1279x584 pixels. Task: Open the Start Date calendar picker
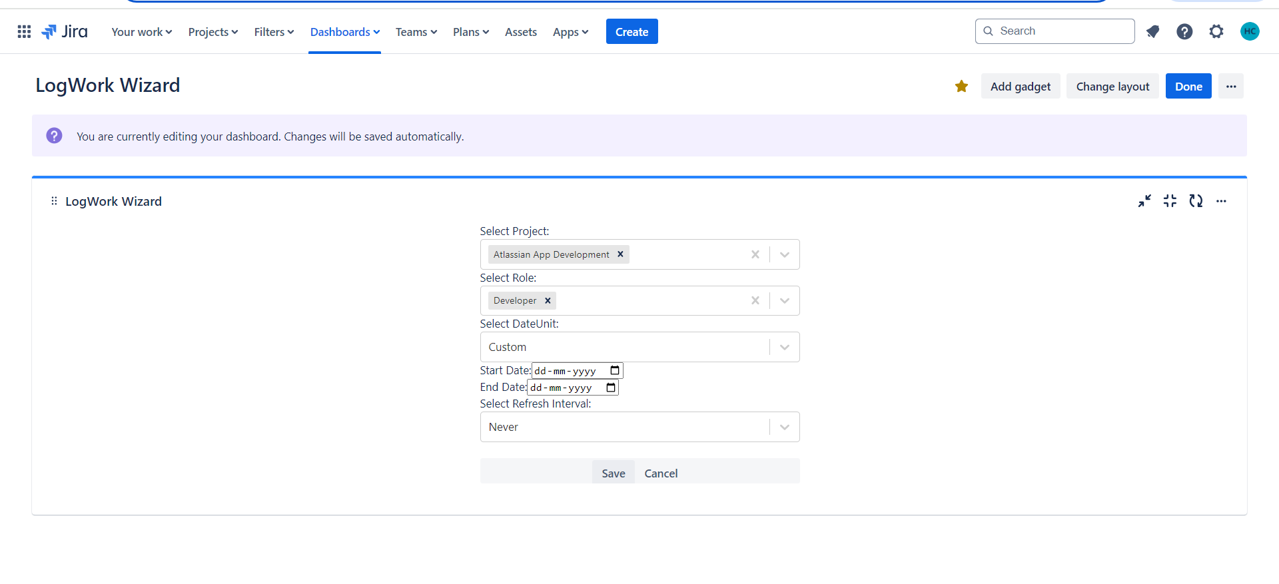[x=615, y=370]
